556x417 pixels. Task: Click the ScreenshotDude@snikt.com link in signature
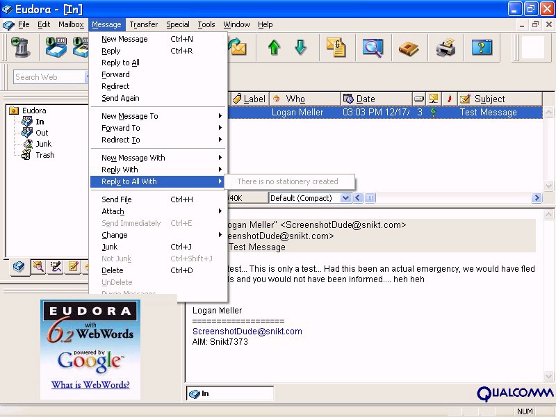tap(247, 332)
